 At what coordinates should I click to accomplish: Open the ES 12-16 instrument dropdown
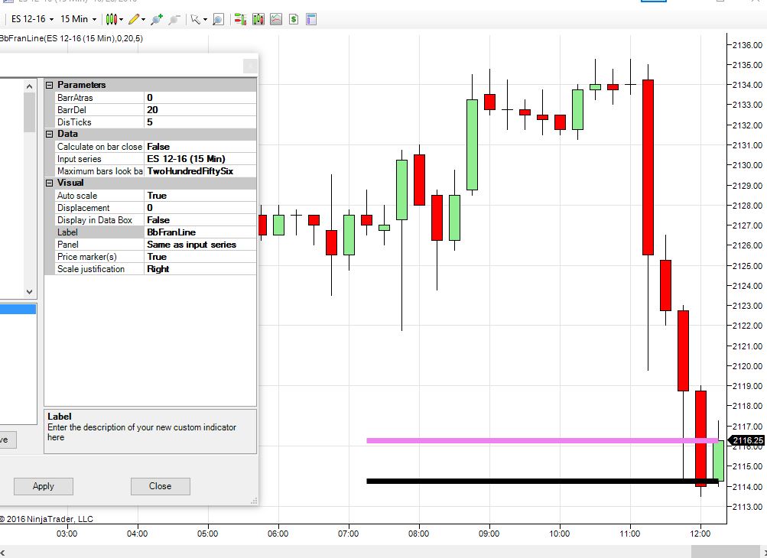[32, 19]
